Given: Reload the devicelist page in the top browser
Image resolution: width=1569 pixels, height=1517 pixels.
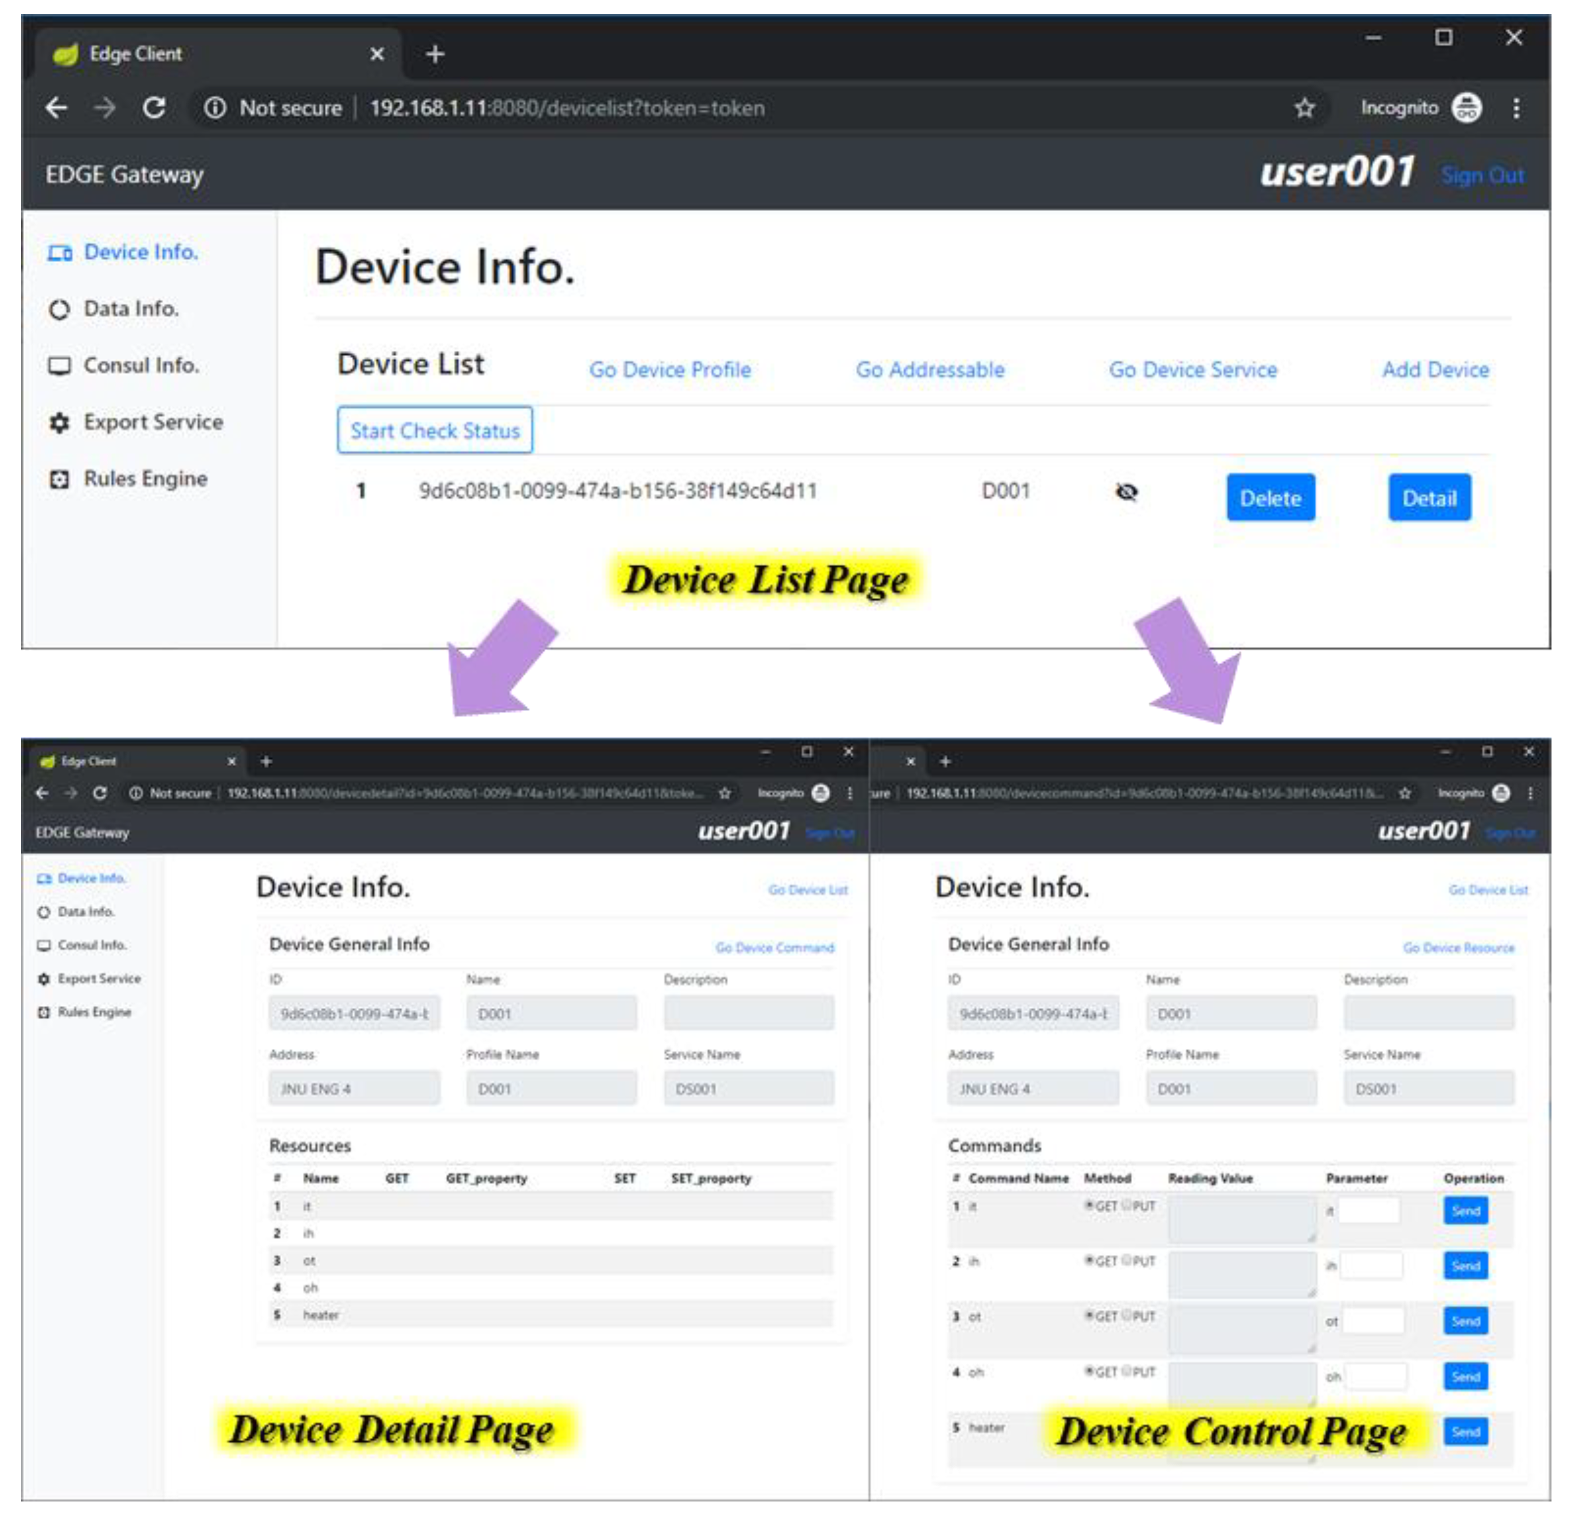Looking at the screenshot, I should click(153, 108).
